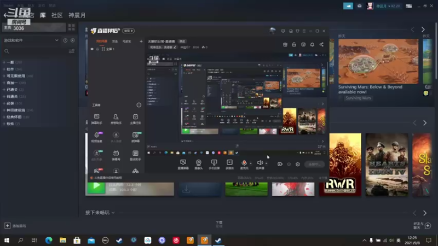Click the unlock padlock icon in stream header
Screen dimensions: 438x246
click(x=294, y=45)
